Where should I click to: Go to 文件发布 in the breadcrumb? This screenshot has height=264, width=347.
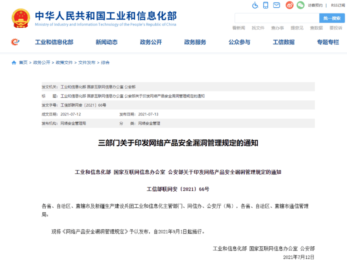[x=87, y=63]
